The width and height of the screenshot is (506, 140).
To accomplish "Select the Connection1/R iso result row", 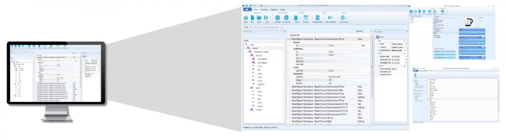I will click(x=329, y=94).
